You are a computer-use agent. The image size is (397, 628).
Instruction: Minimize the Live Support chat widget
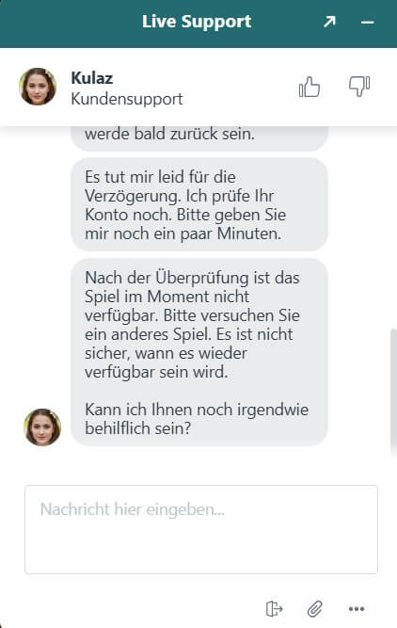pyautogui.click(x=368, y=23)
